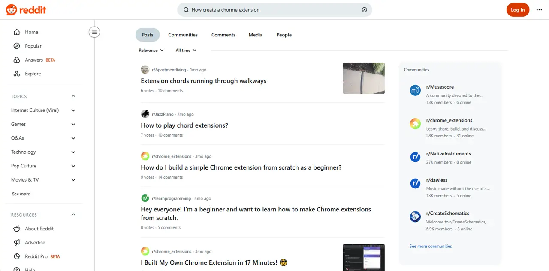The image size is (549, 271).
Task: Switch to the Communities tab
Action: [183, 35]
